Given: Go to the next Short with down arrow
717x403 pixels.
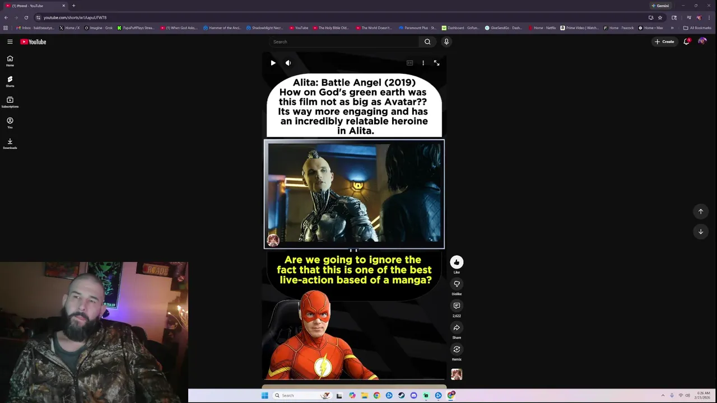Looking at the screenshot, I should (700, 231).
